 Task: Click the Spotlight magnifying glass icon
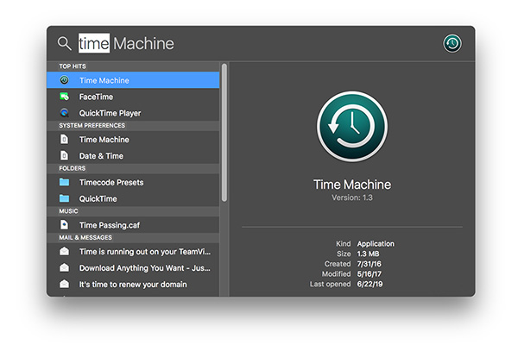point(64,44)
